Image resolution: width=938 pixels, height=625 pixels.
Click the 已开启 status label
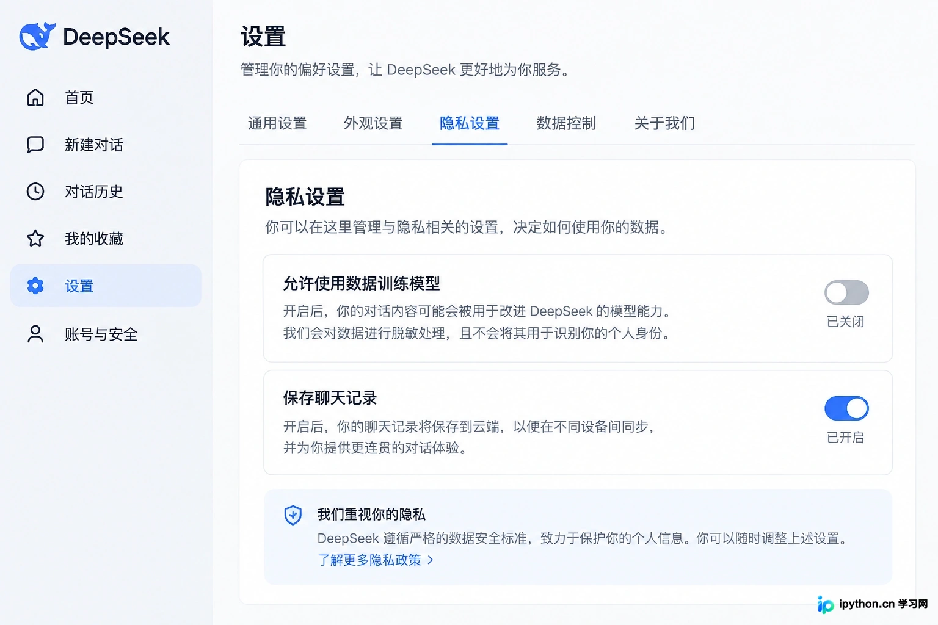click(846, 438)
